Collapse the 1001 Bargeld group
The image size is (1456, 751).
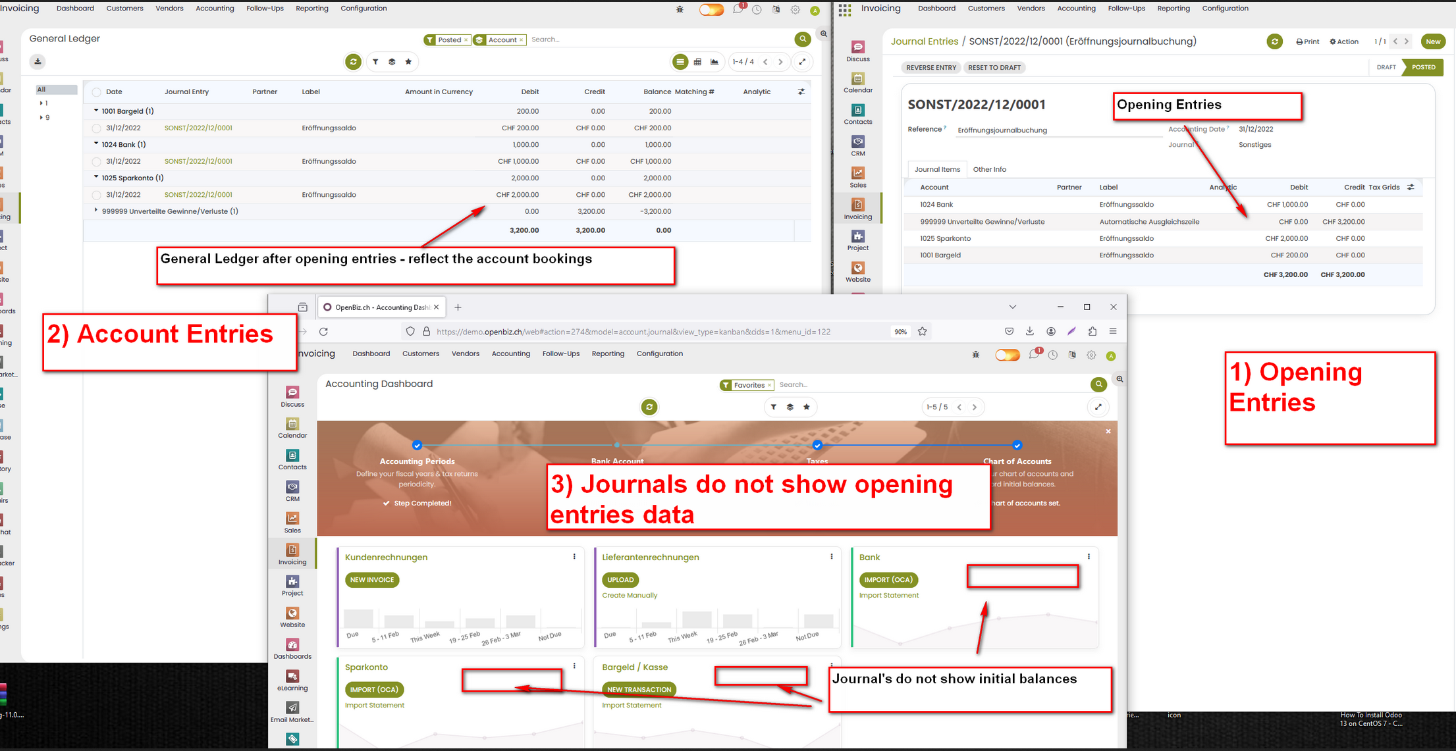(96, 111)
